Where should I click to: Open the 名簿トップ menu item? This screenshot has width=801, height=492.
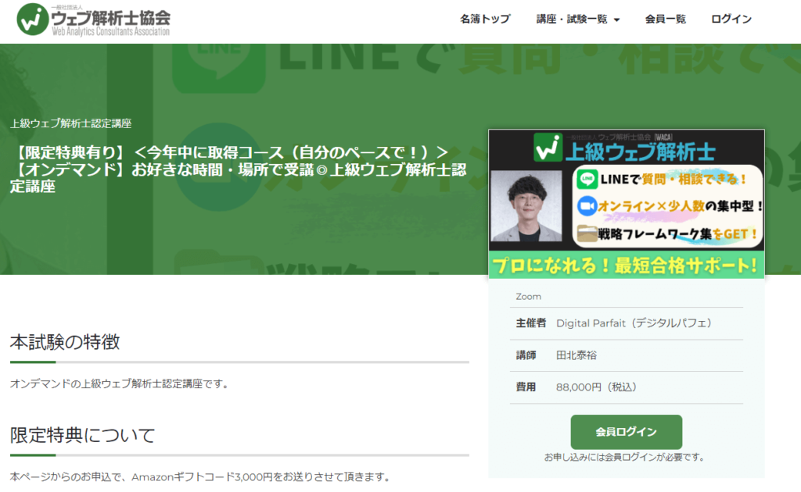(485, 20)
